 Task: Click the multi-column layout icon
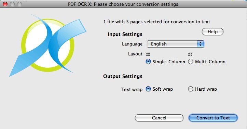(190, 54)
